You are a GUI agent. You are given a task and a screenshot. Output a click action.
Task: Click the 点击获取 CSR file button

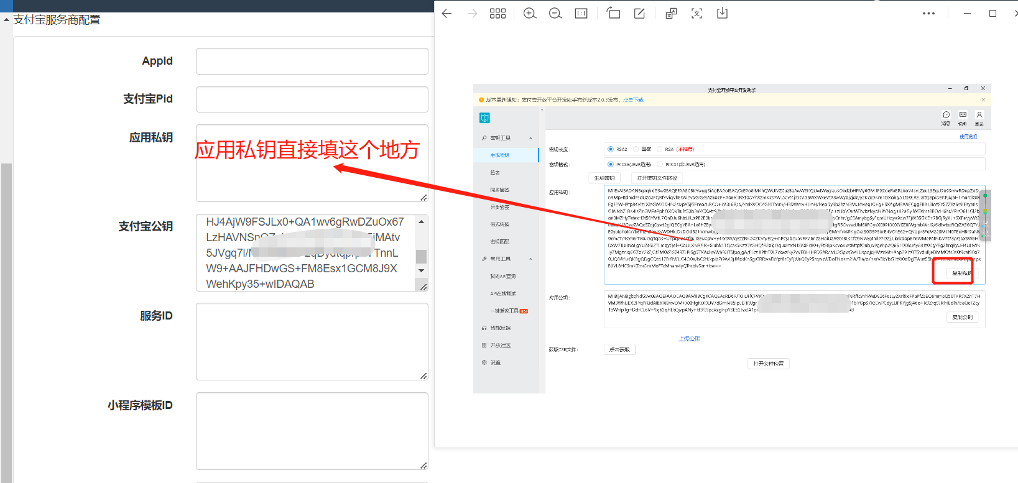point(619,350)
